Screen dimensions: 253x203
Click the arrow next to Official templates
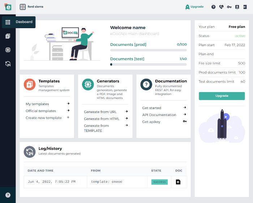coord(68,111)
